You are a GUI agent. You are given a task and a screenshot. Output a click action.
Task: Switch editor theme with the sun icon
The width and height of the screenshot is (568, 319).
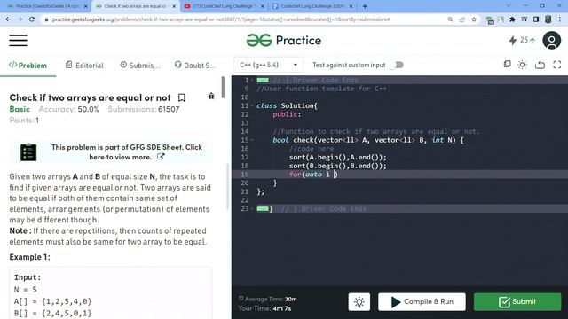click(522, 65)
